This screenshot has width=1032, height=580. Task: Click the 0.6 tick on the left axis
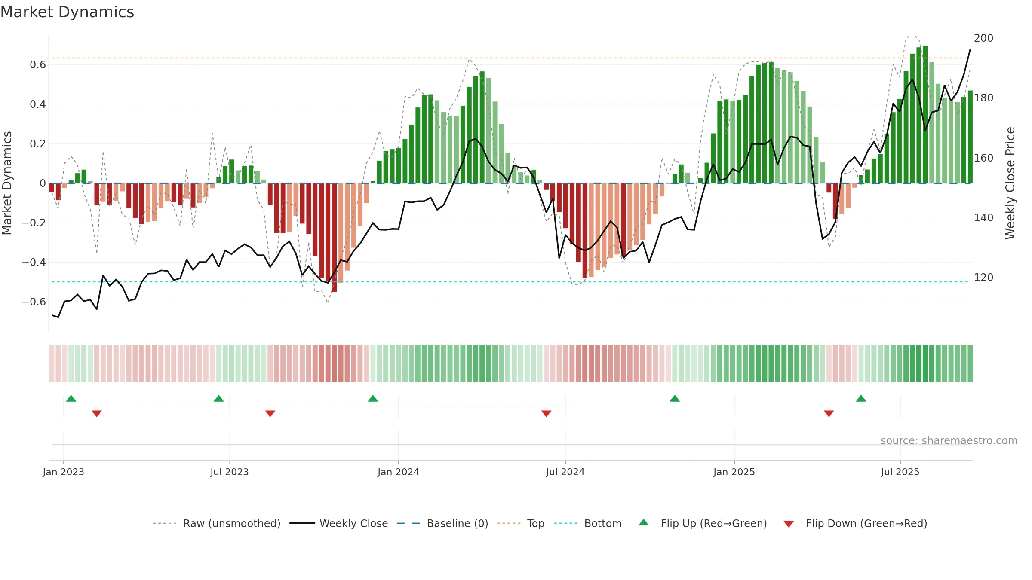point(38,65)
